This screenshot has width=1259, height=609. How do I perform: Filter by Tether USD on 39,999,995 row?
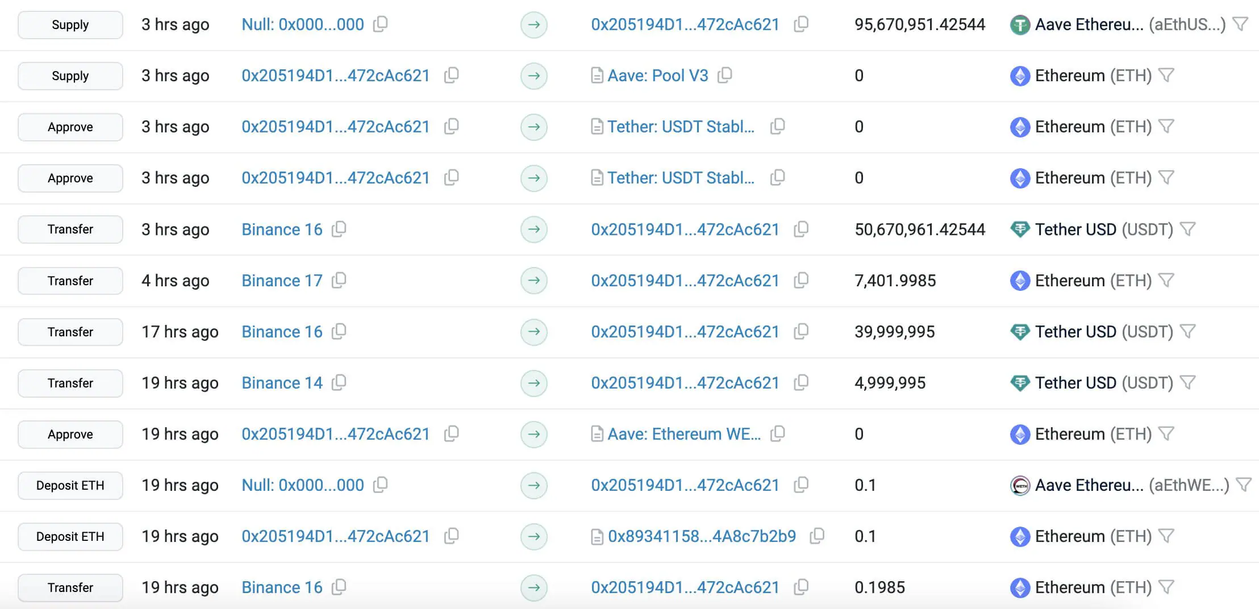1187,332
